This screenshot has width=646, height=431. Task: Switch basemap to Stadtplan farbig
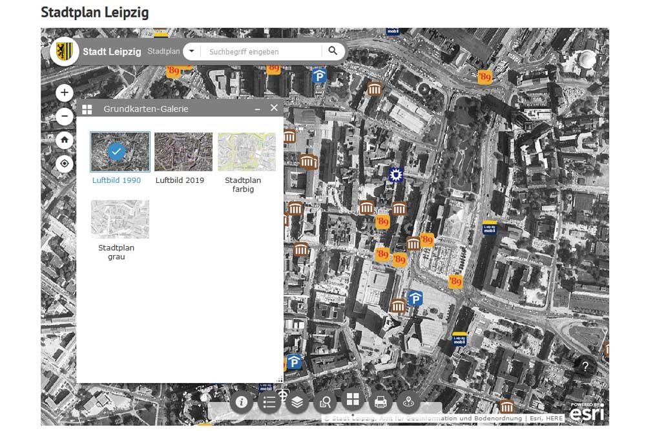coord(247,152)
